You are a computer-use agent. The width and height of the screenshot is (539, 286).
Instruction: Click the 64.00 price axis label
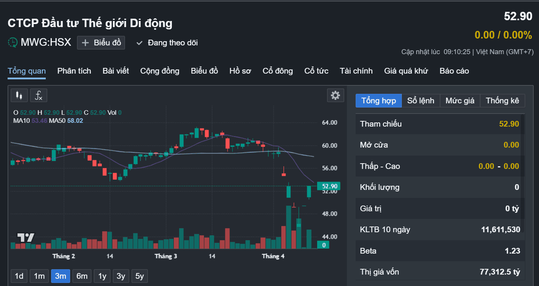[x=329, y=123]
